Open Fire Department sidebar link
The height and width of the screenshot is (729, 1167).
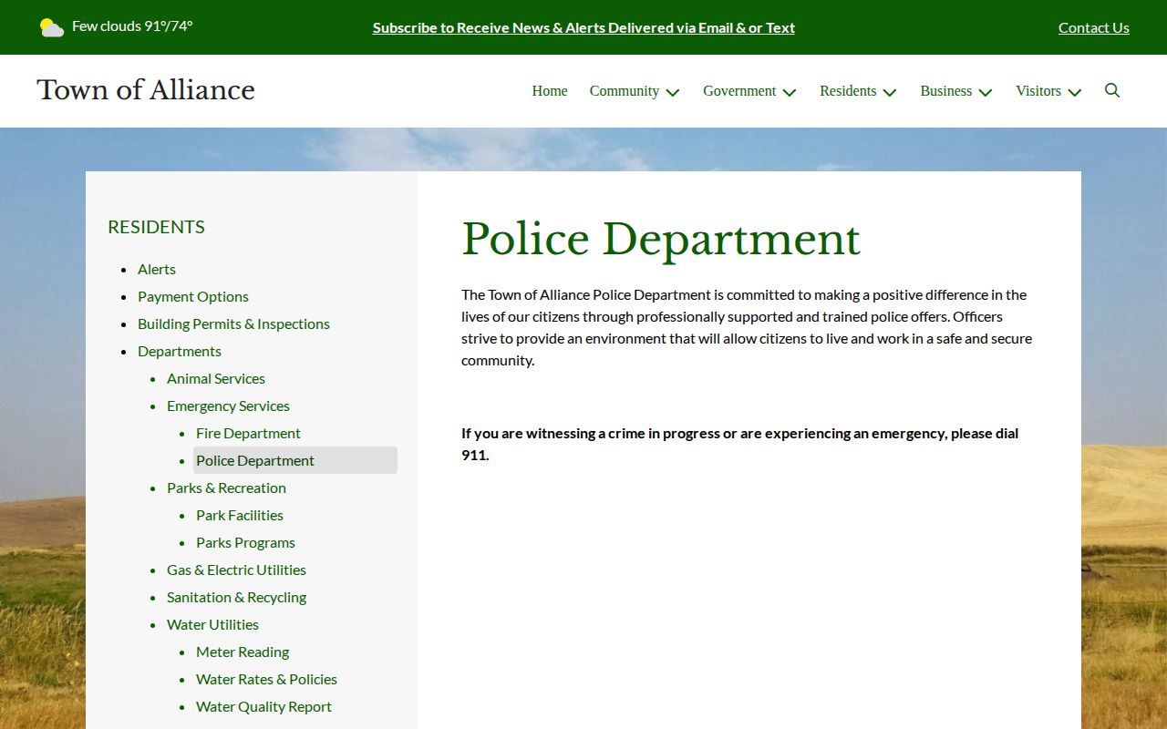[x=248, y=433]
